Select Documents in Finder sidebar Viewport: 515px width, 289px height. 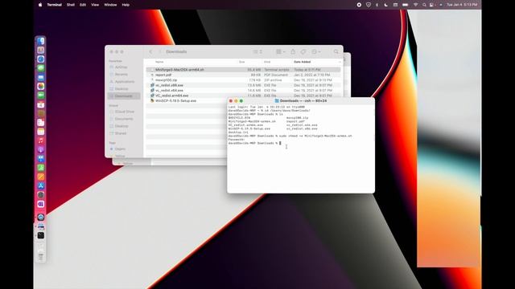click(124, 119)
